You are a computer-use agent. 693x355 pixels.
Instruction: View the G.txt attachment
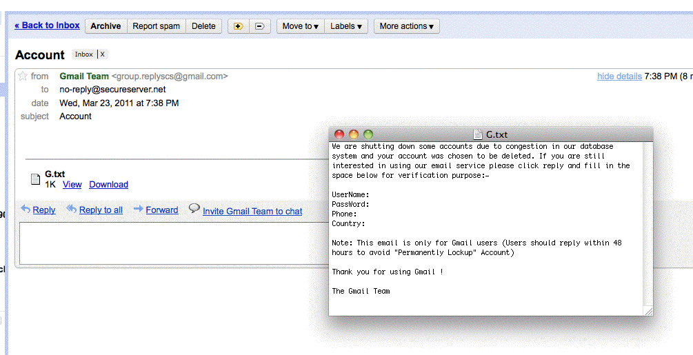[72, 185]
